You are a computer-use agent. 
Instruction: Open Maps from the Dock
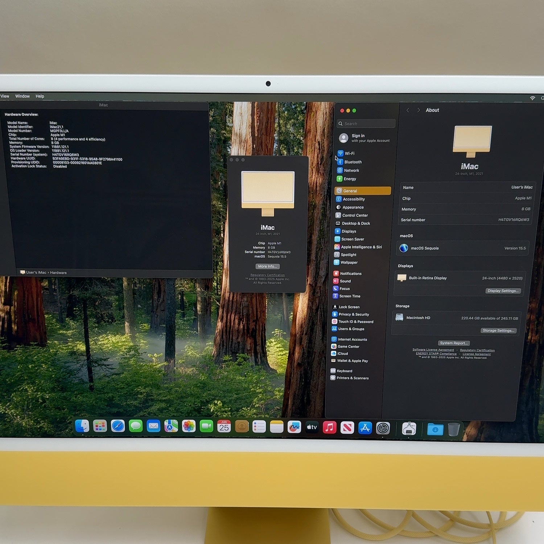pyautogui.click(x=171, y=426)
